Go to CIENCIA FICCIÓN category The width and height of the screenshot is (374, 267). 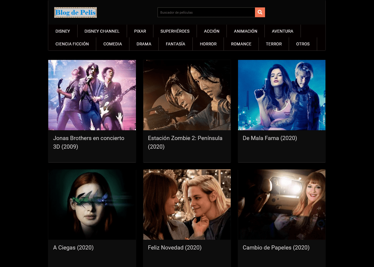click(72, 44)
